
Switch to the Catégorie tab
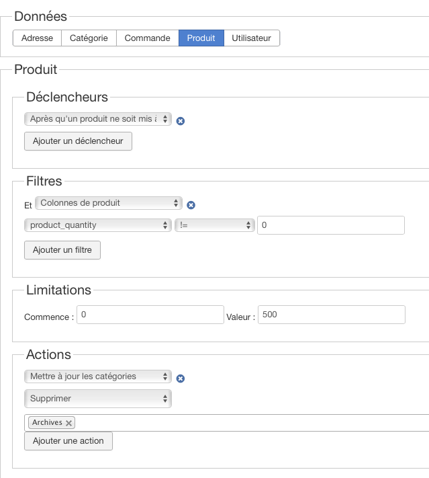[x=89, y=38]
